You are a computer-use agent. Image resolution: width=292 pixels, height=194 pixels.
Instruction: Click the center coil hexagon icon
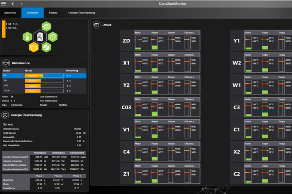pyautogui.click(x=40, y=37)
